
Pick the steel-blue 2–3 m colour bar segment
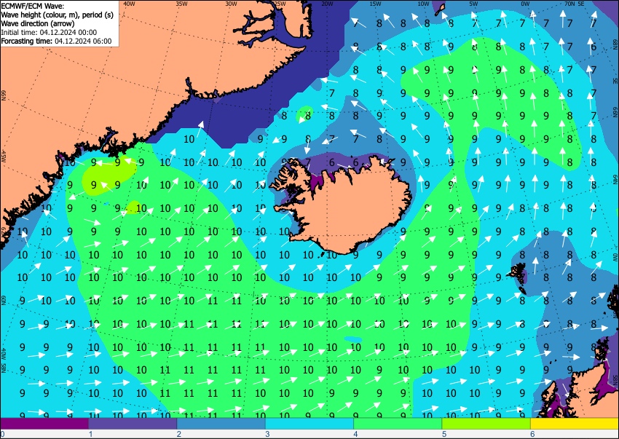221,423
